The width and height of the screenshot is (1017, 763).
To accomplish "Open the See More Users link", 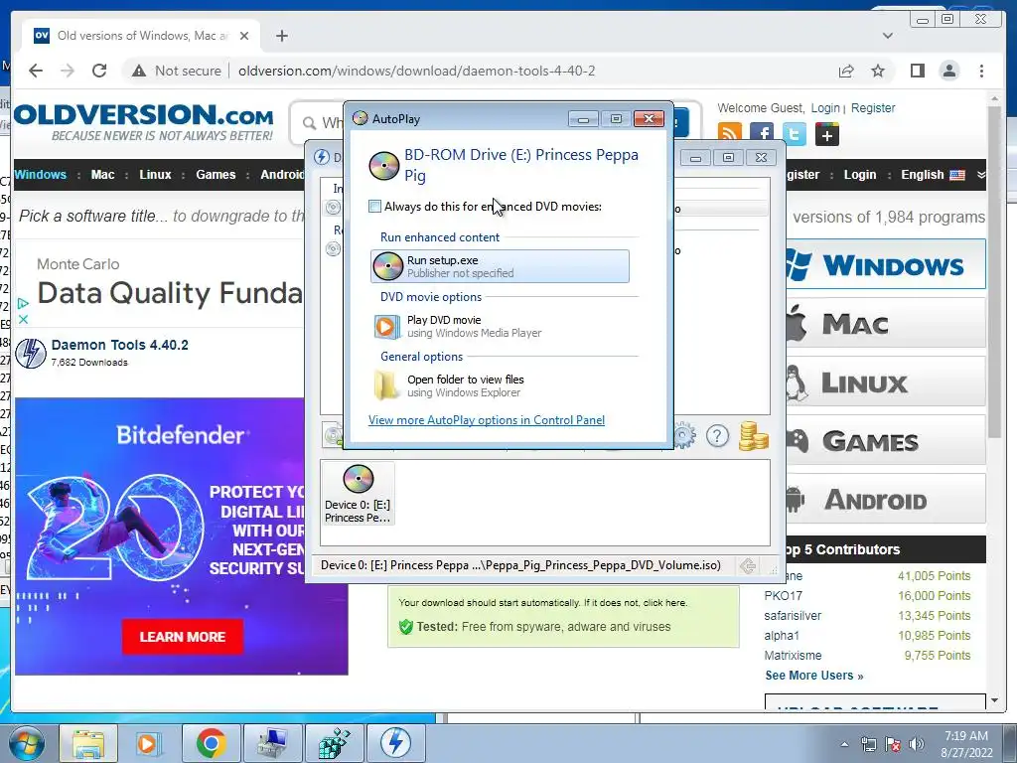I will [814, 676].
